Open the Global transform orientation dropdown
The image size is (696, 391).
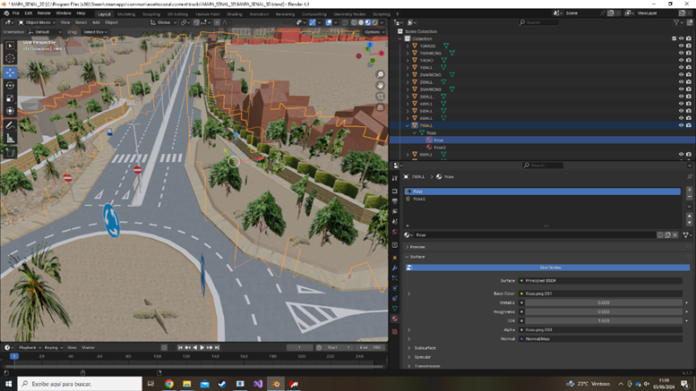[163, 22]
